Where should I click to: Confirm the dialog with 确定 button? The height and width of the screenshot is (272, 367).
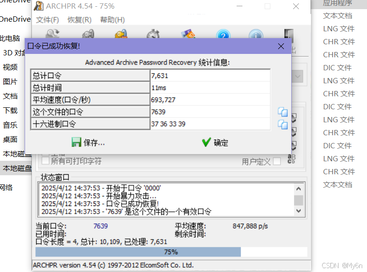(x=215, y=142)
